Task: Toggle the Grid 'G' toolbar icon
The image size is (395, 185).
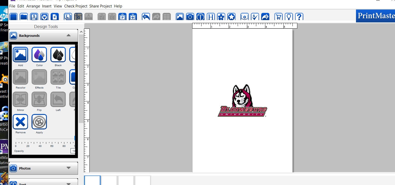Action: coord(78,17)
